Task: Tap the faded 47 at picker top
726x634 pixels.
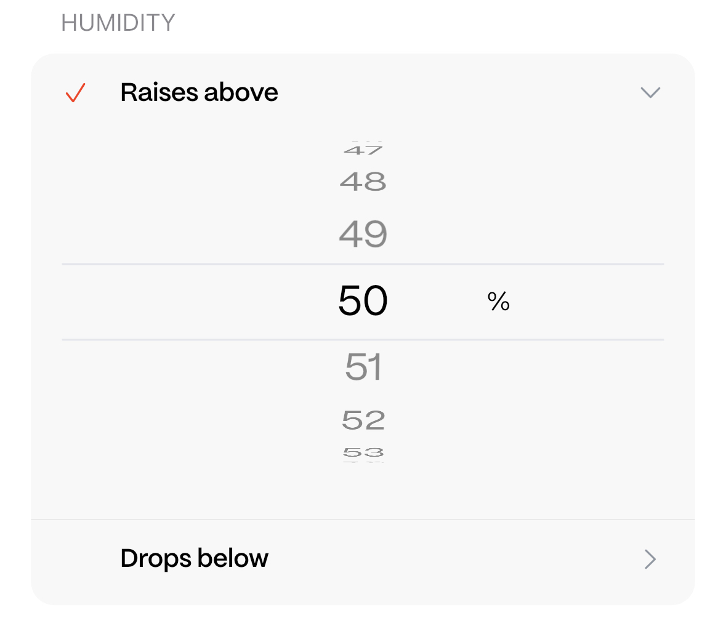Action: coord(363,150)
